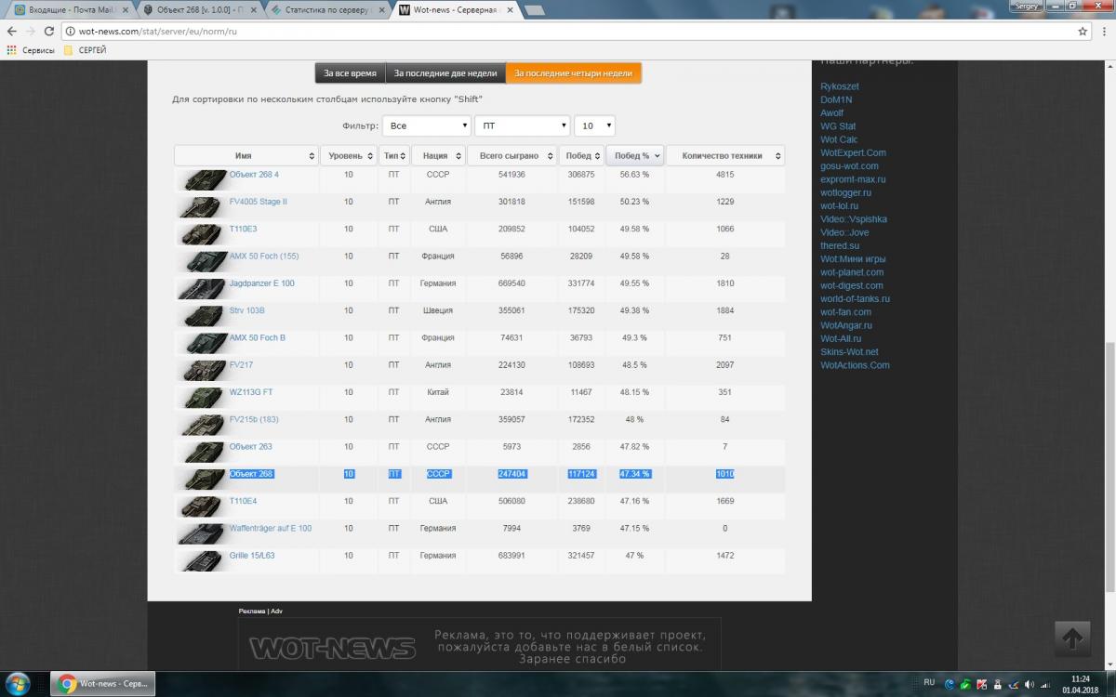
Task: Click the Windows Start button
Action: pos(19,683)
